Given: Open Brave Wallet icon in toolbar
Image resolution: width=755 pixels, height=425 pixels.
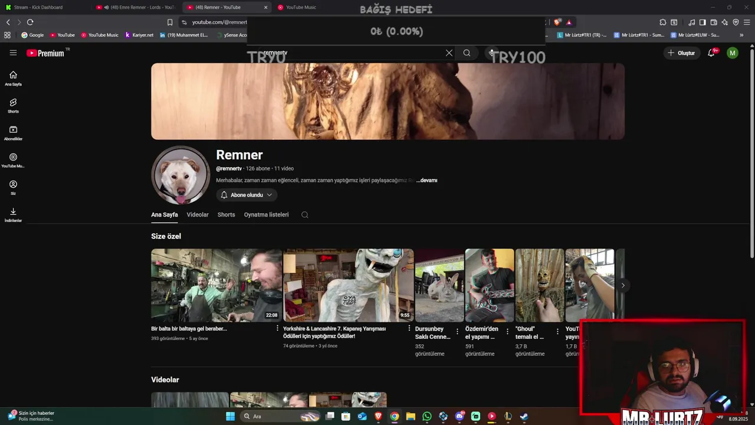Looking at the screenshot, I should tap(714, 22).
